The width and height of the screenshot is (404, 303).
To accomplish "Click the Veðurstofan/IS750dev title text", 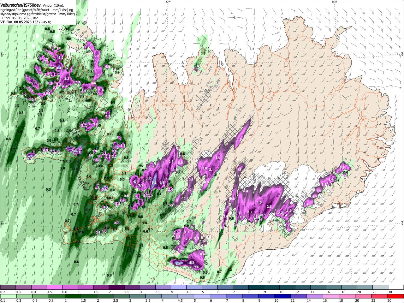I will pyautogui.click(x=21, y=5).
